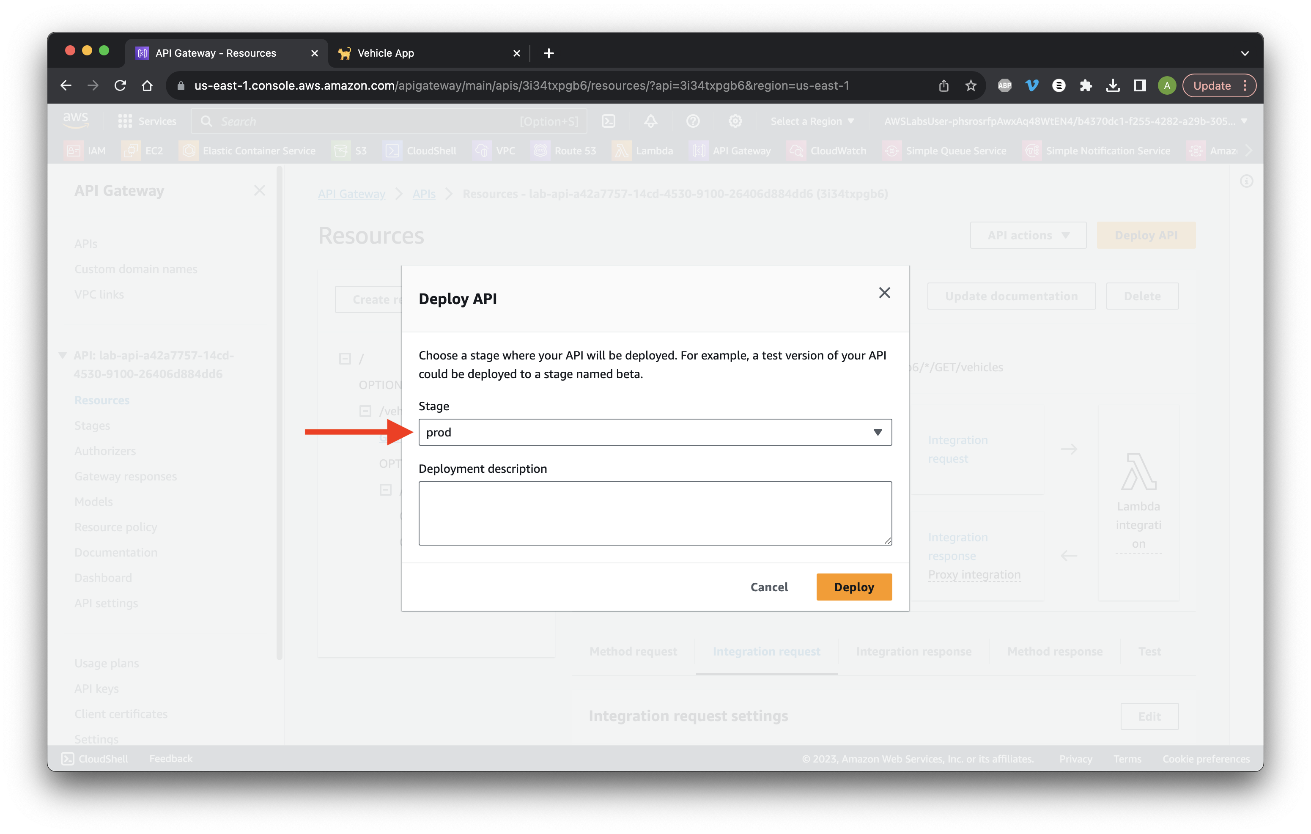Click the Deploy API button behind dialog
Screen dimensions: 1311x834
point(1146,235)
